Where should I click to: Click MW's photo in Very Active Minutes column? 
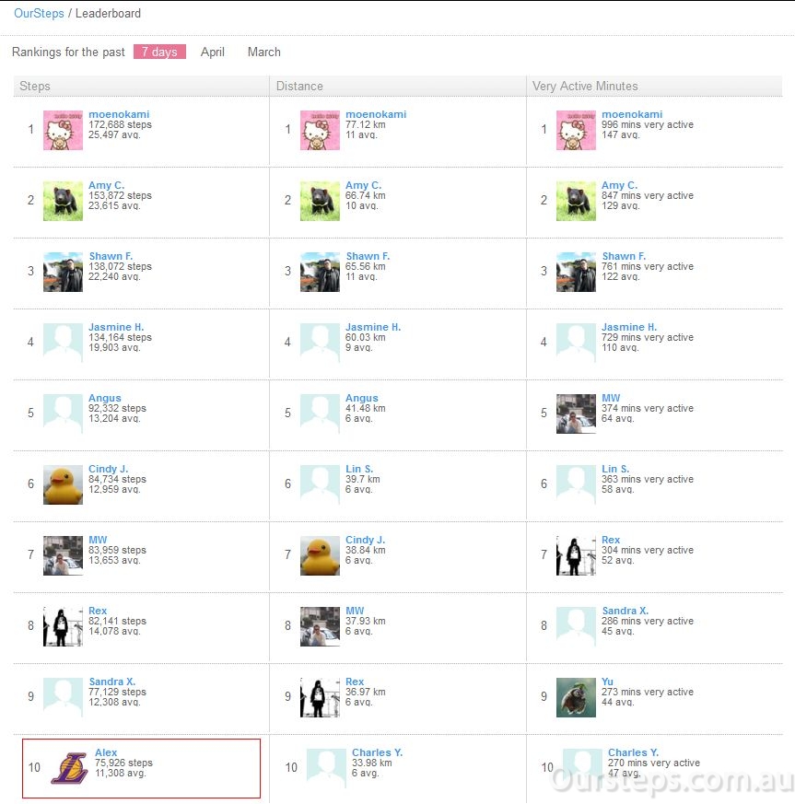pos(576,414)
